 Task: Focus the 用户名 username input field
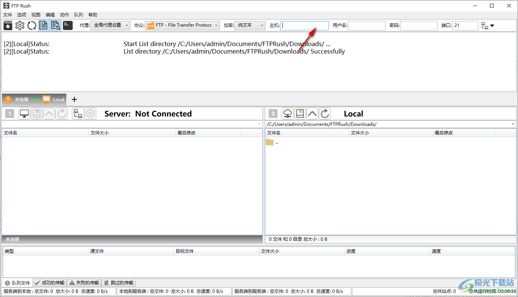pos(367,25)
